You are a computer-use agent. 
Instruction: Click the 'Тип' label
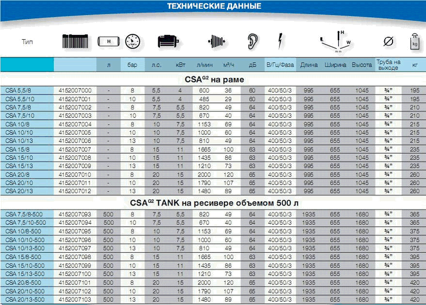pyautogui.click(x=27, y=42)
